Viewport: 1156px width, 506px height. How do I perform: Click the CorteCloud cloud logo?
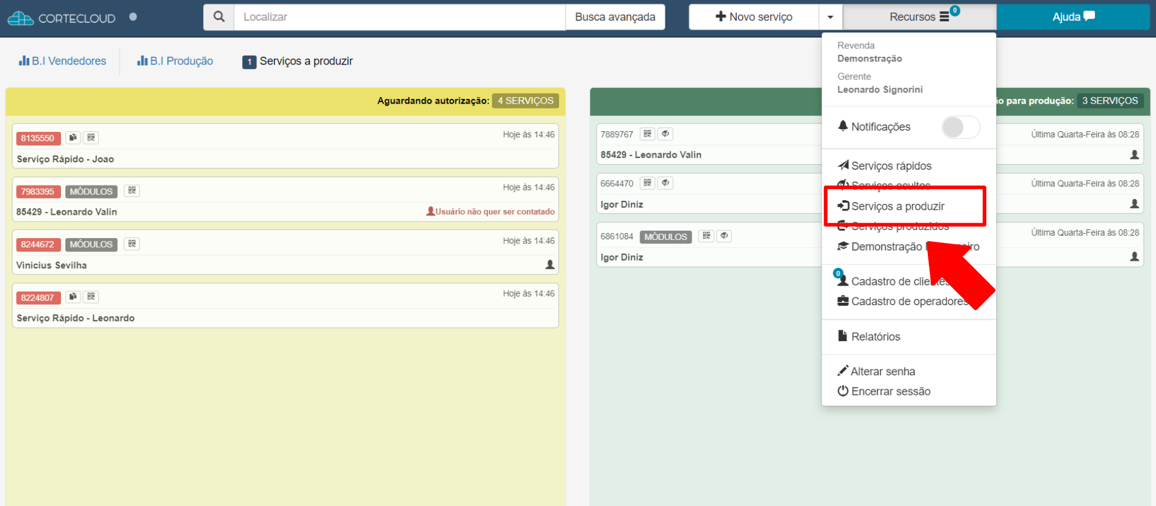21,18
